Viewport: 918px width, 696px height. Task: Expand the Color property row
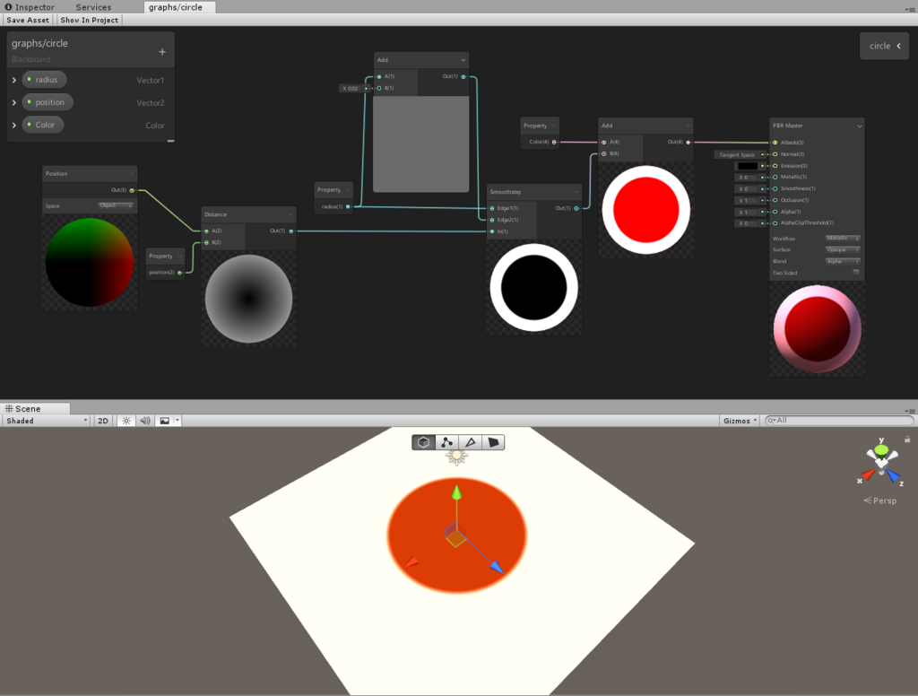[14, 125]
